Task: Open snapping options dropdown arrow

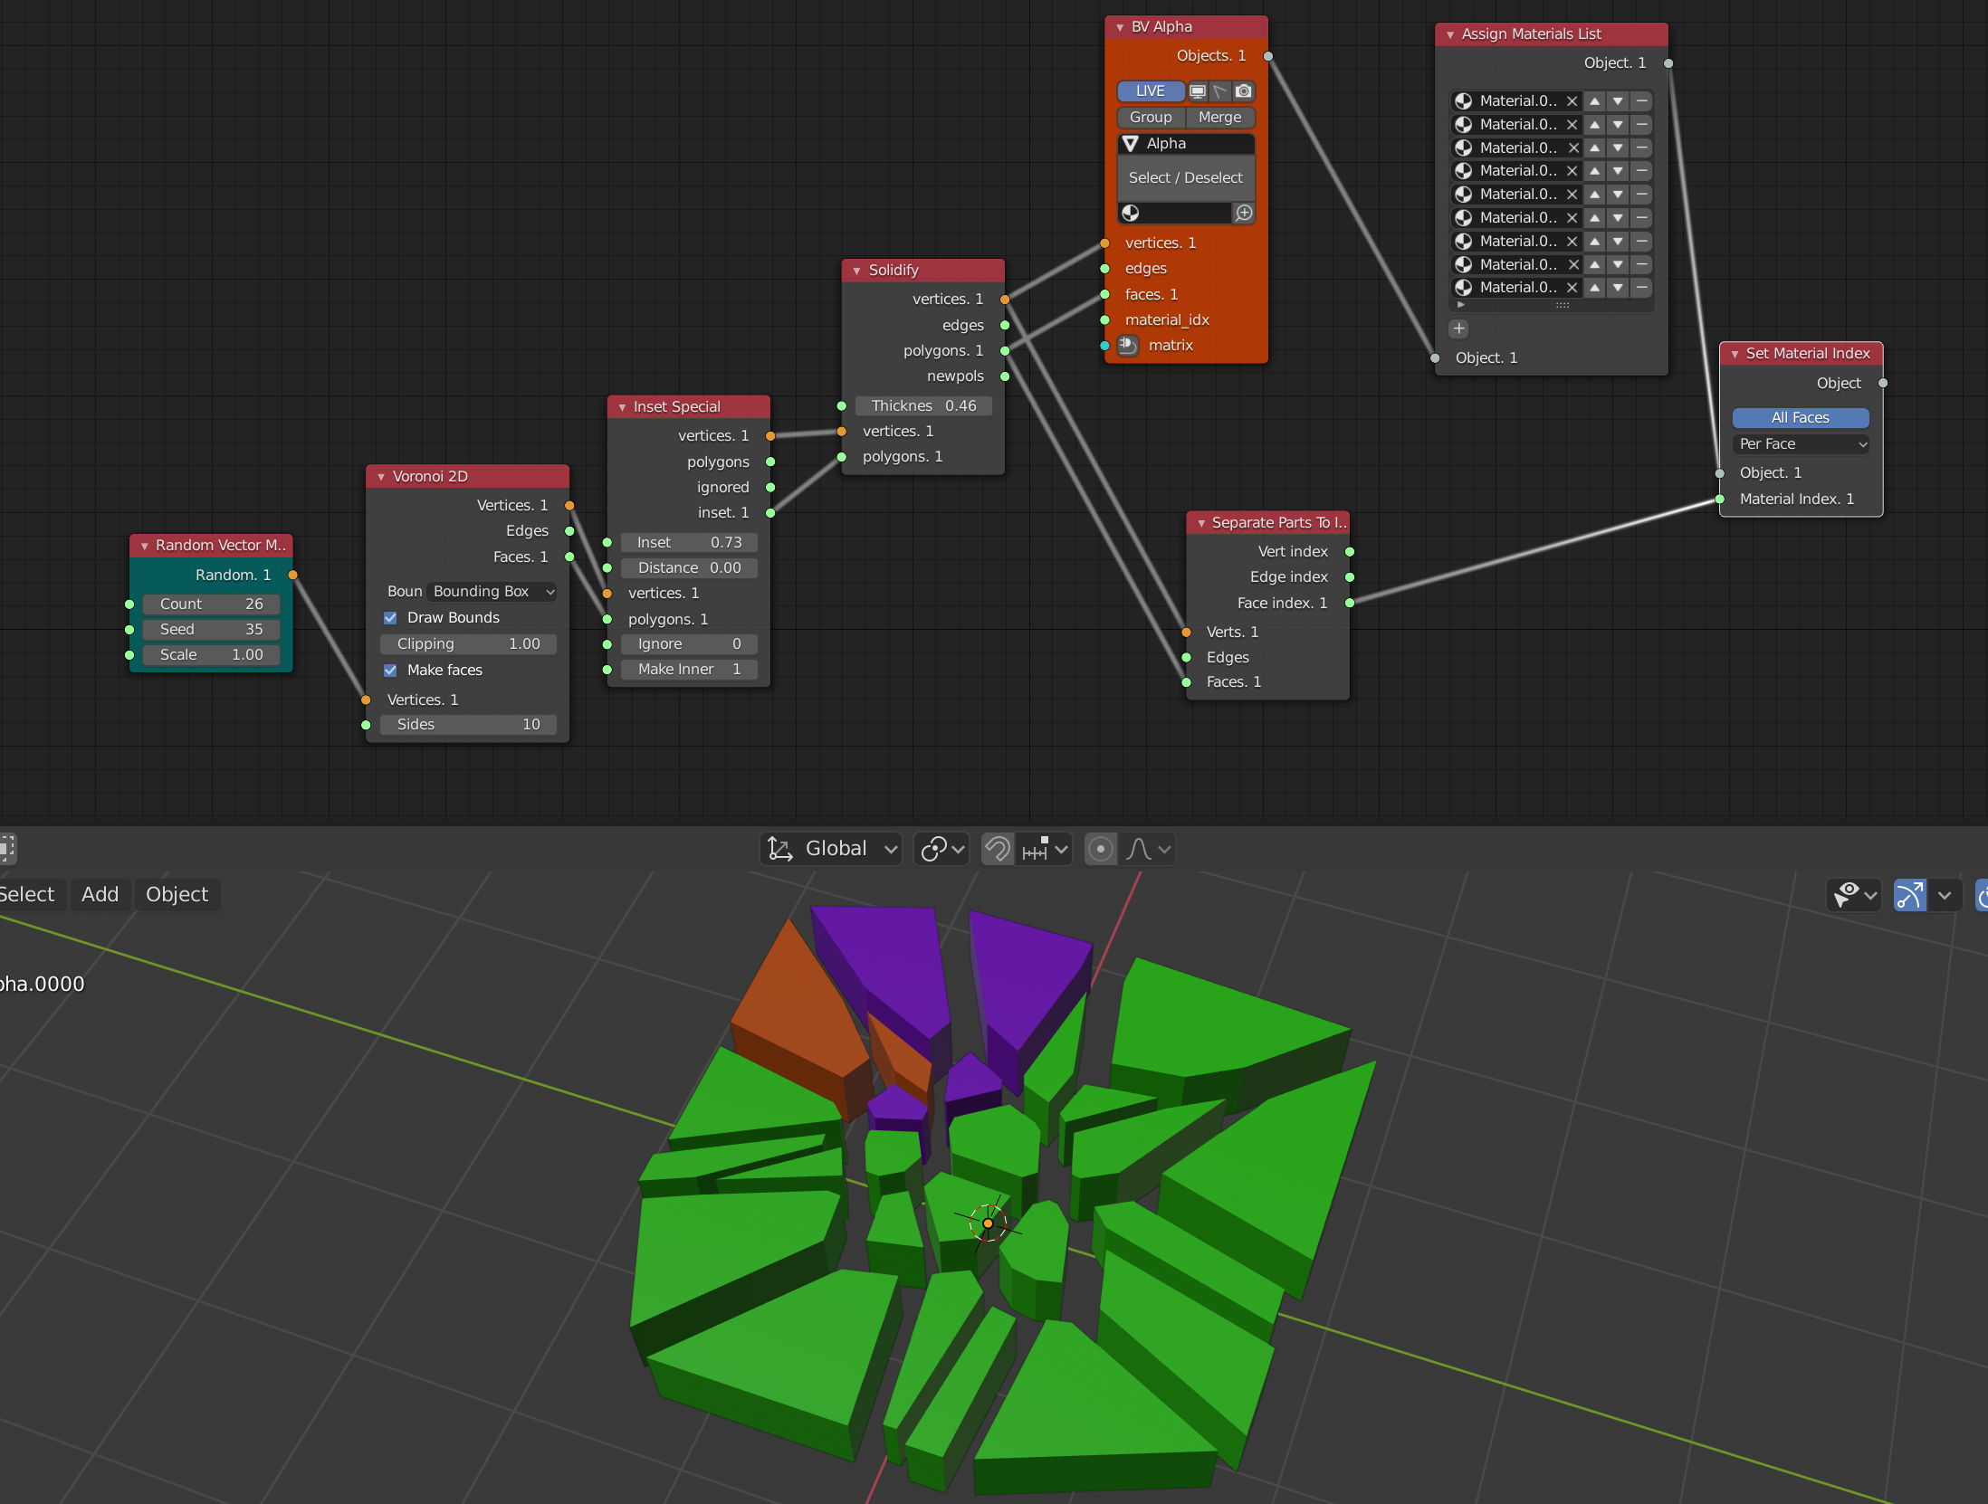Action: pos(1062,849)
